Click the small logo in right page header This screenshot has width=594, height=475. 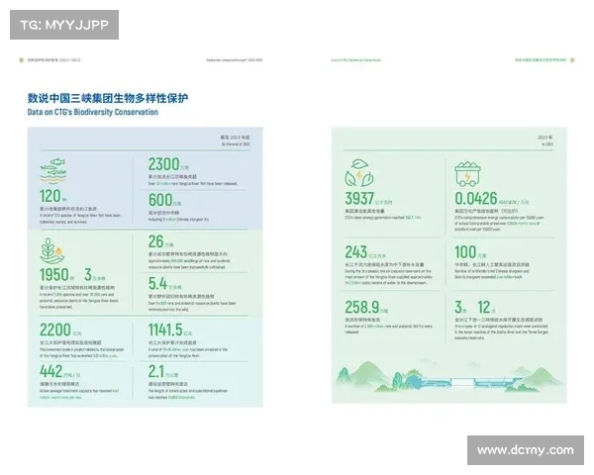pos(572,59)
